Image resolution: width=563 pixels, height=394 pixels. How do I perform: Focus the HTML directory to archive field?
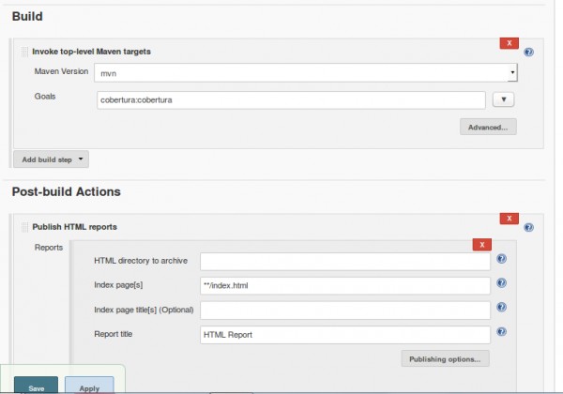(x=345, y=262)
